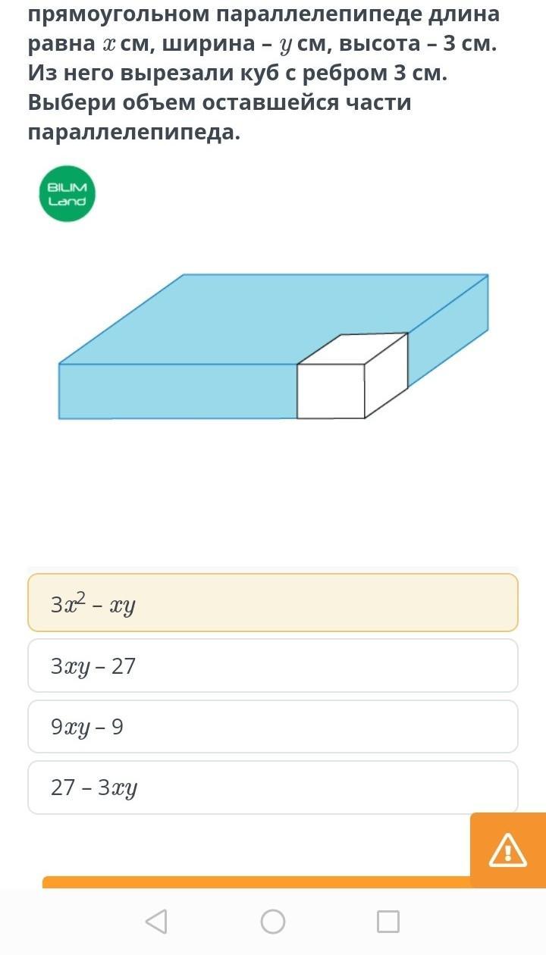546x955 pixels.
Task: Click the white cube's right side face
Action: click(385, 375)
